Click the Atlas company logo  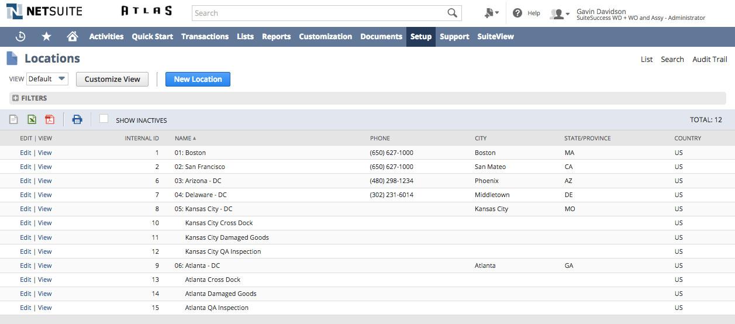click(x=146, y=11)
